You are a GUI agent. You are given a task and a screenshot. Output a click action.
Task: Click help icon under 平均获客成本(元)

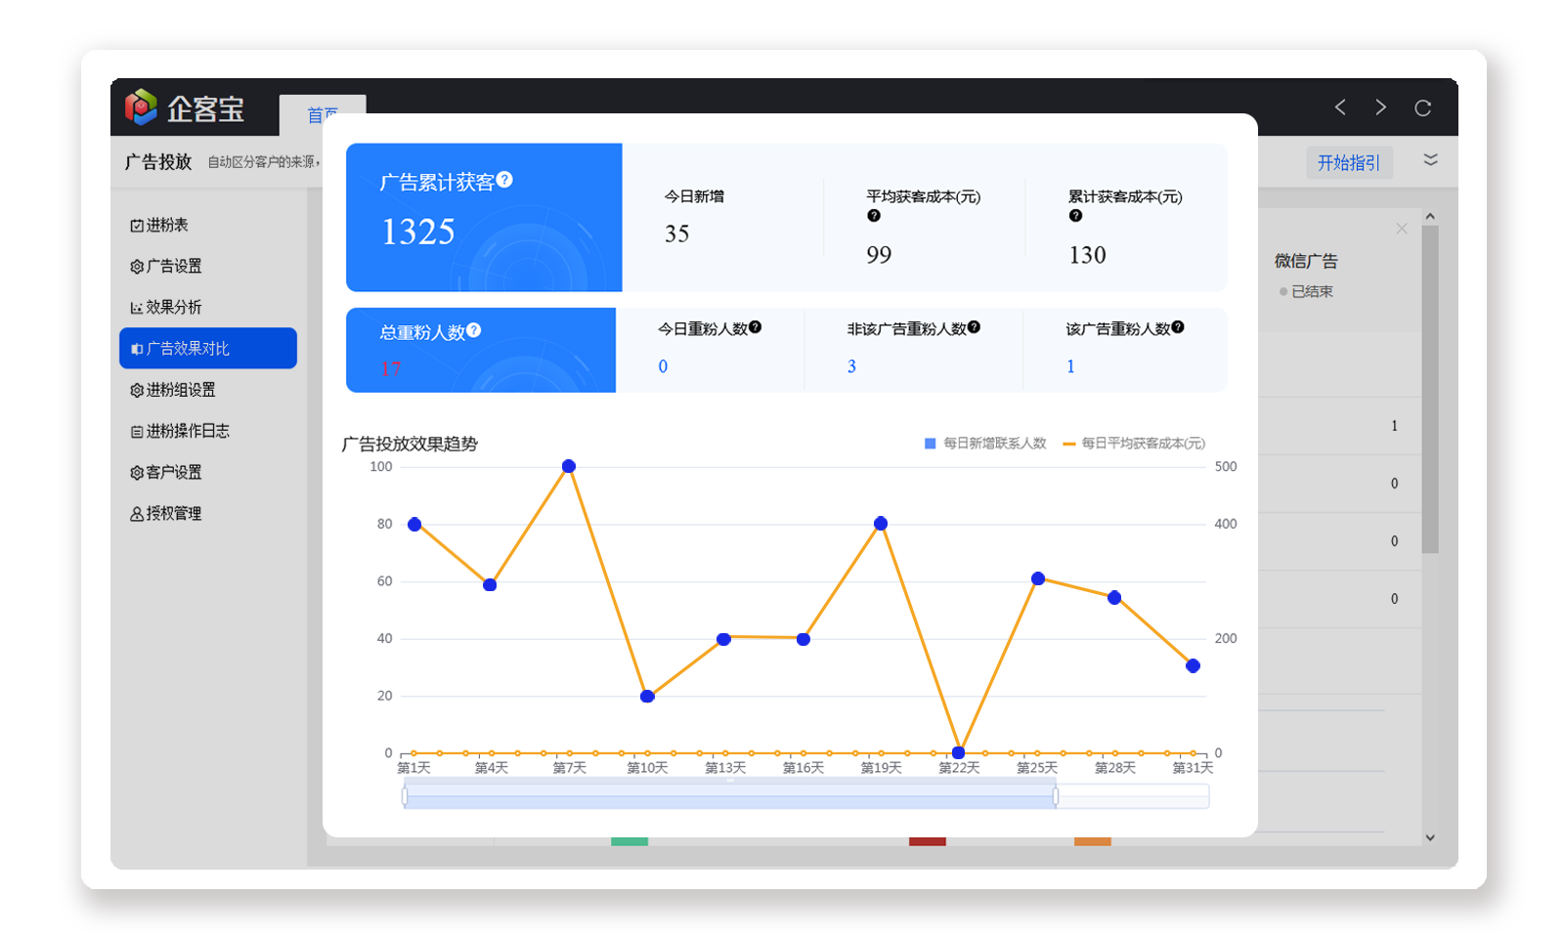click(874, 216)
